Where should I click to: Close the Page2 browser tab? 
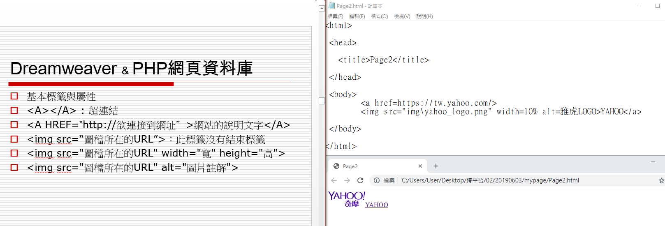click(x=420, y=166)
